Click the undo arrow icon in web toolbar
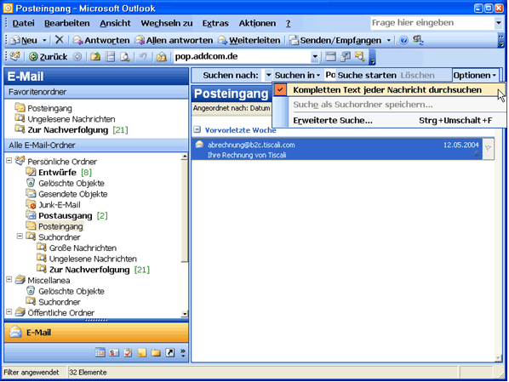This screenshot has width=509, height=382. [x=143, y=57]
